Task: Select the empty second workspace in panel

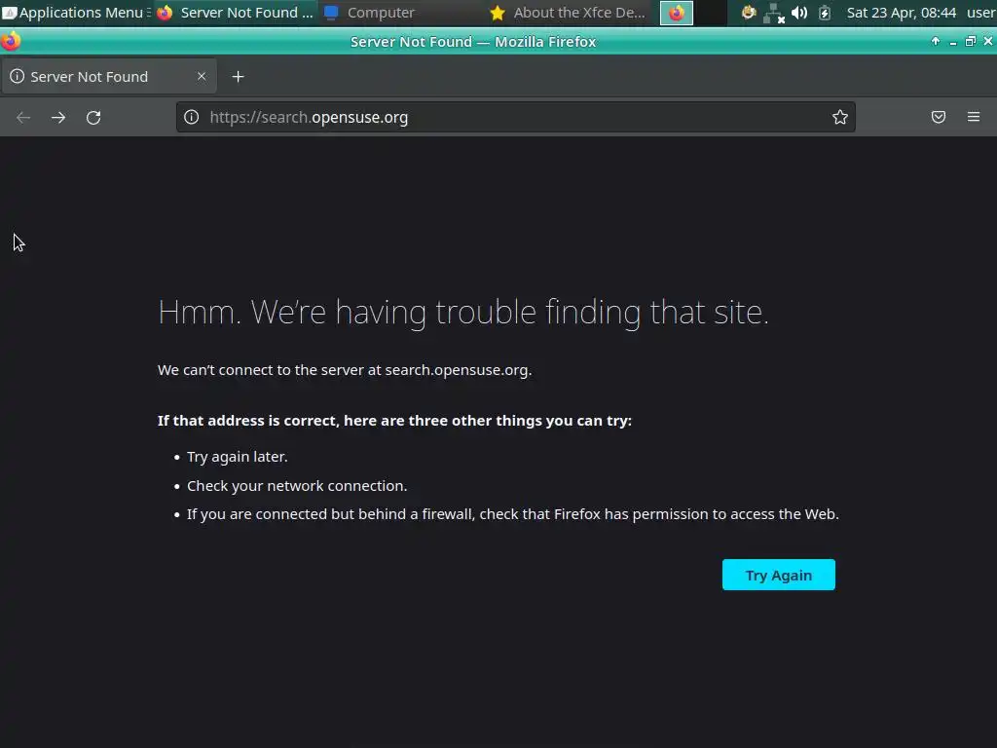Action: 710,13
